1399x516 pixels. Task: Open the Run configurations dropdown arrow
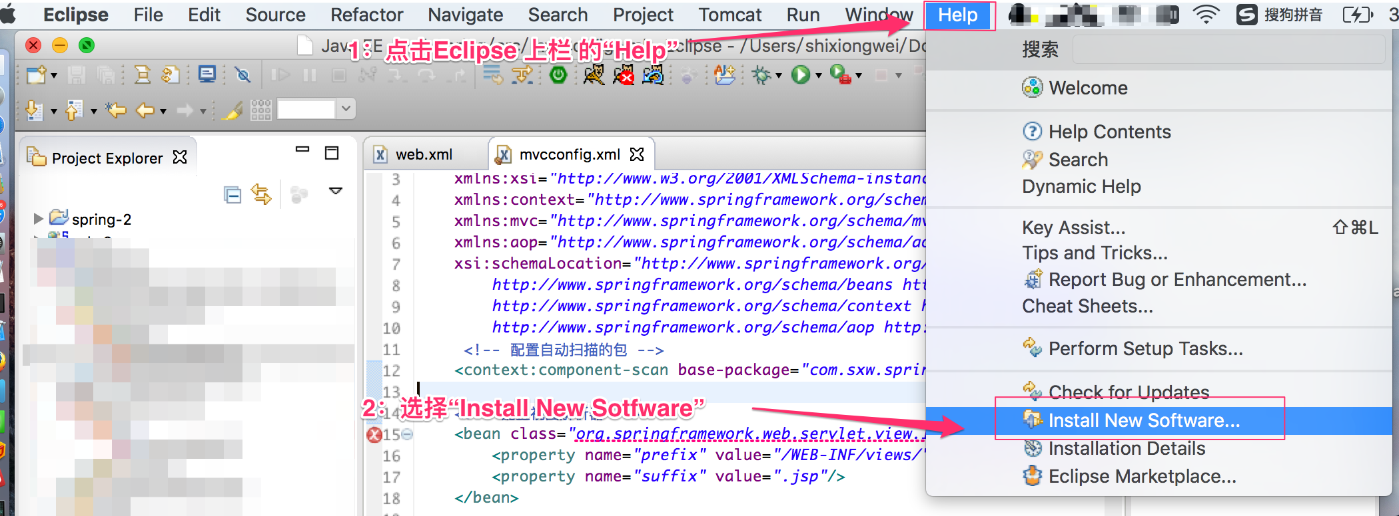point(818,76)
